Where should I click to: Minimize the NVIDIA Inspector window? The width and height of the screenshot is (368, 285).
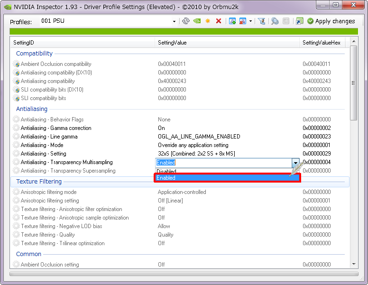click(322, 5)
